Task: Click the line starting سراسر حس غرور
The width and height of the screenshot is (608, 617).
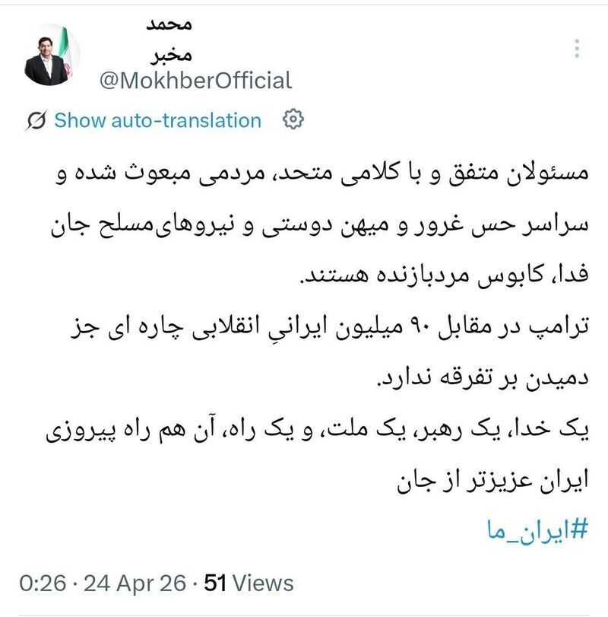Action: click(x=319, y=225)
